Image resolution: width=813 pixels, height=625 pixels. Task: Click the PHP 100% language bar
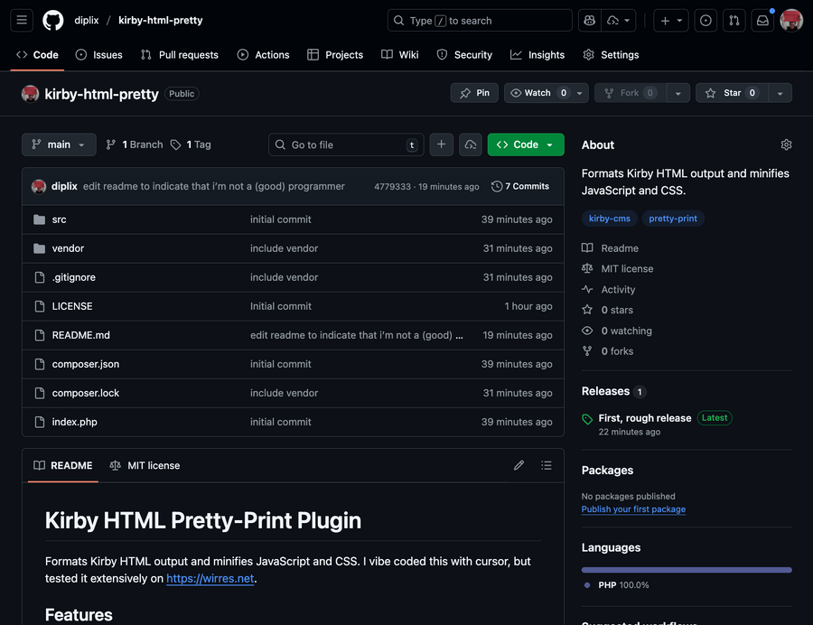686,569
